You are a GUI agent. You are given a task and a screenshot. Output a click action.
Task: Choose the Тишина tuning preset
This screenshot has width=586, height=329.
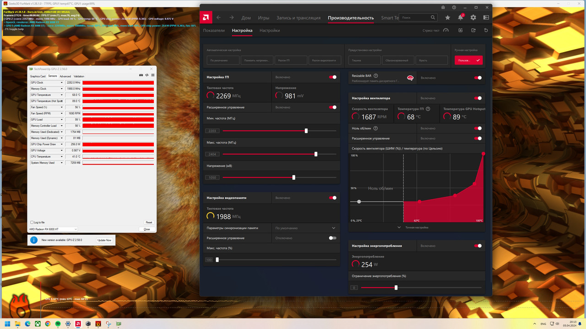coord(364,60)
